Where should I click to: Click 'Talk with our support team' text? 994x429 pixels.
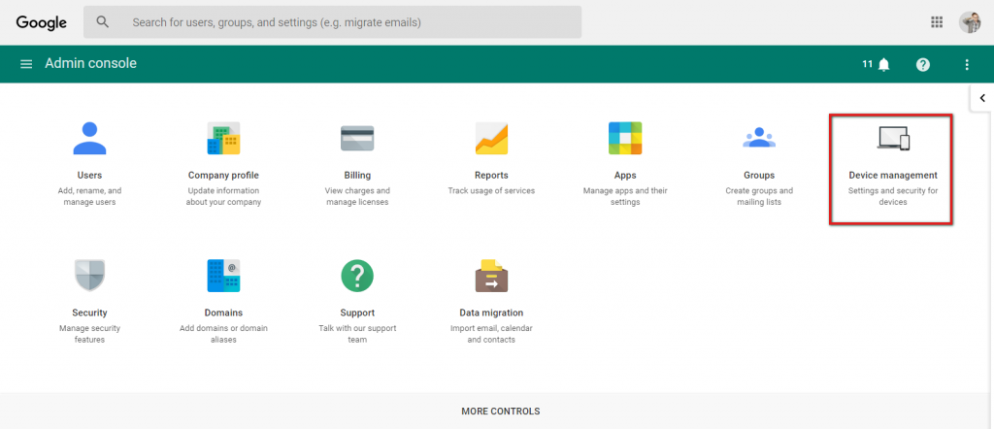pos(357,334)
